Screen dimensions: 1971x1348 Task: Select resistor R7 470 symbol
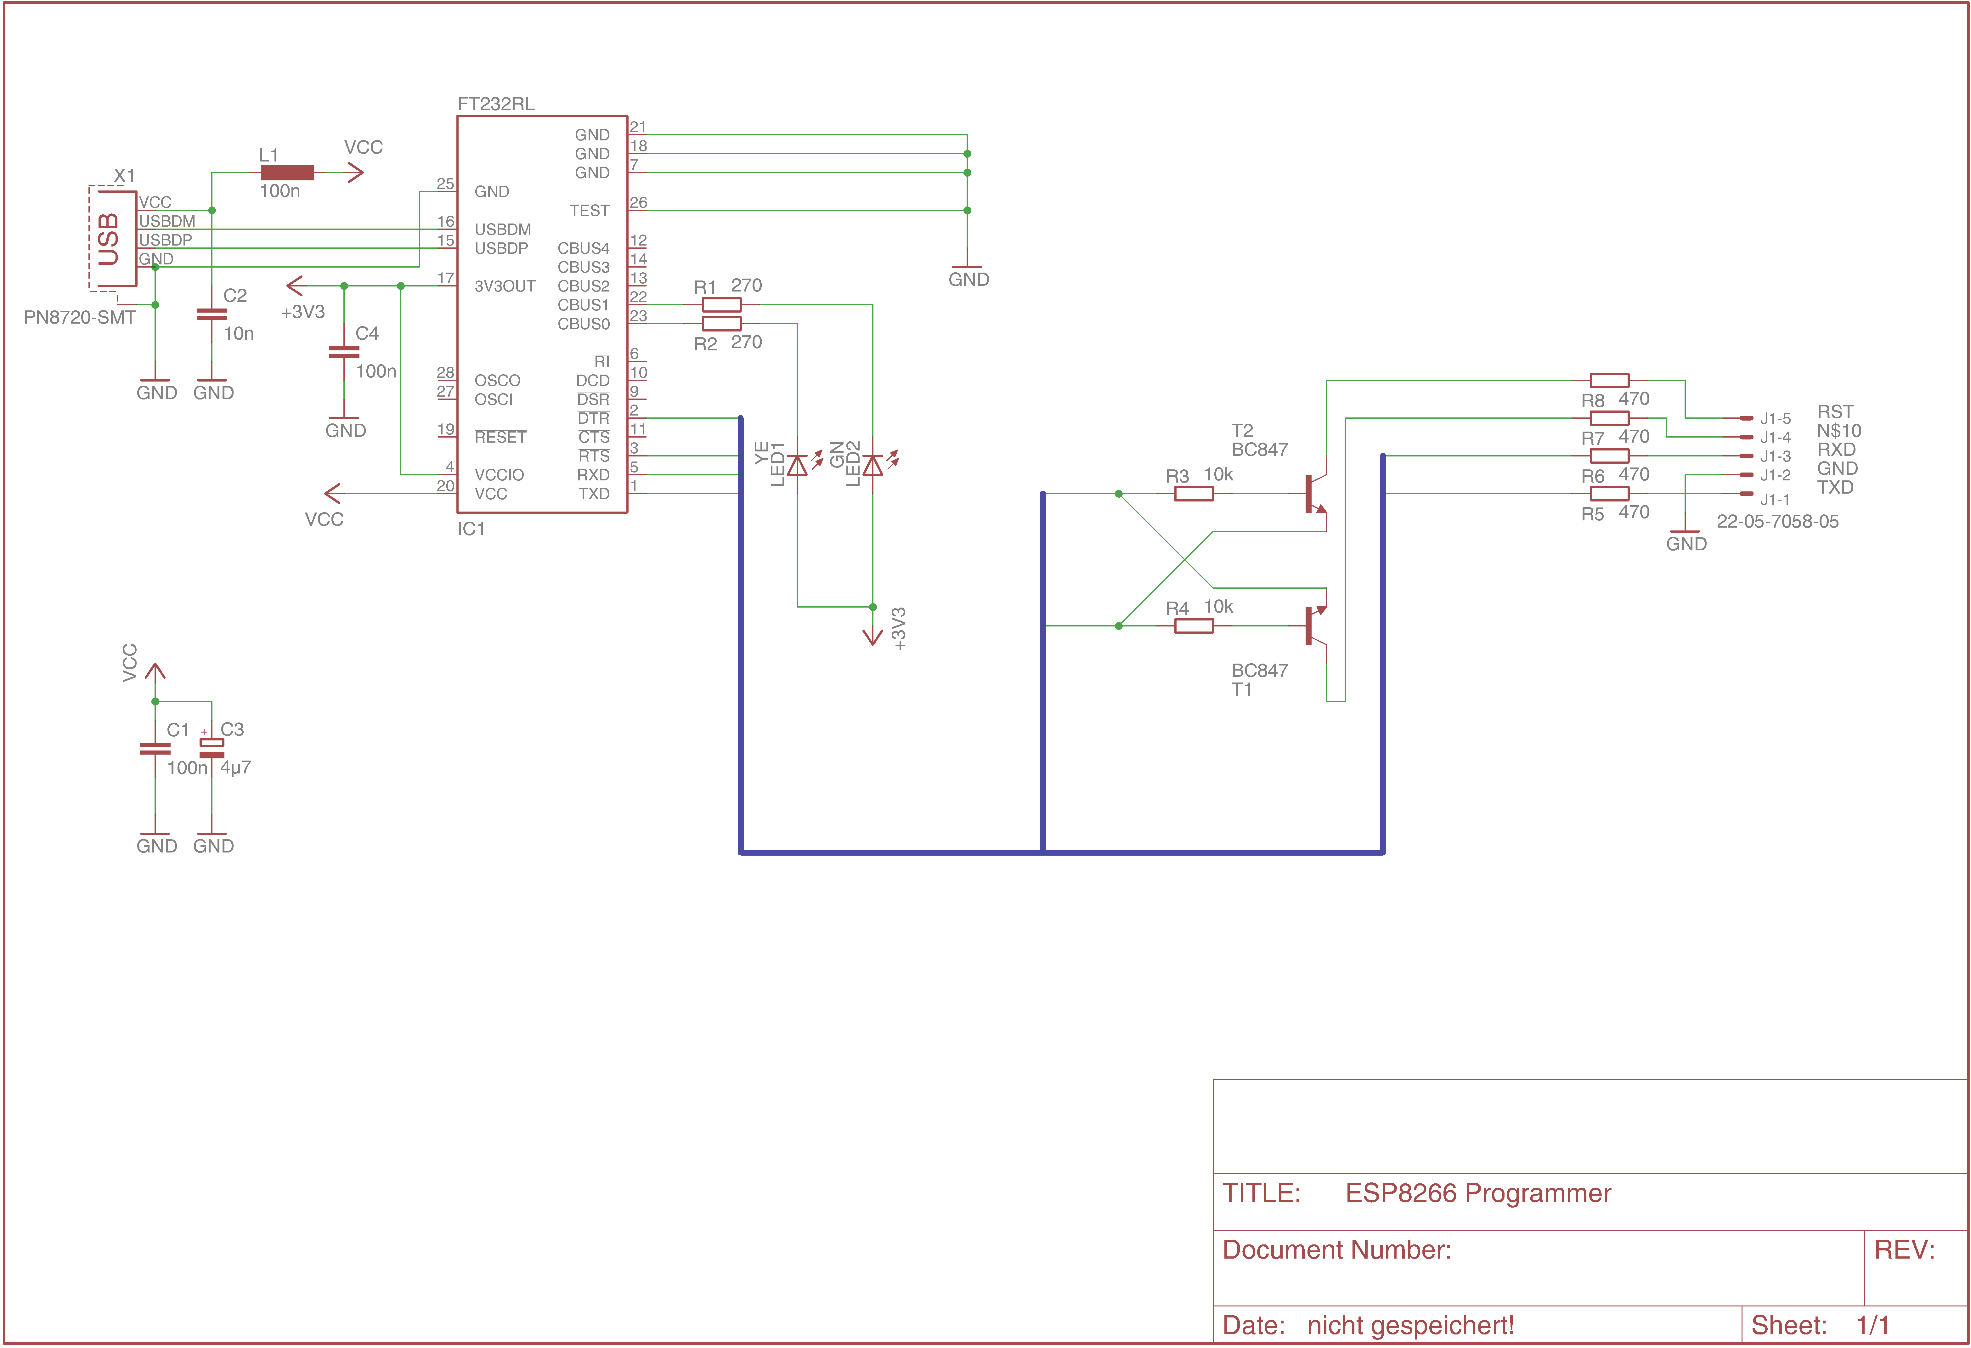[1610, 418]
